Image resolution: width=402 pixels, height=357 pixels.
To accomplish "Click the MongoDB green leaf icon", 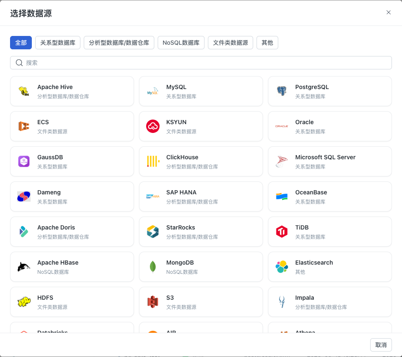I will pos(153,267).
